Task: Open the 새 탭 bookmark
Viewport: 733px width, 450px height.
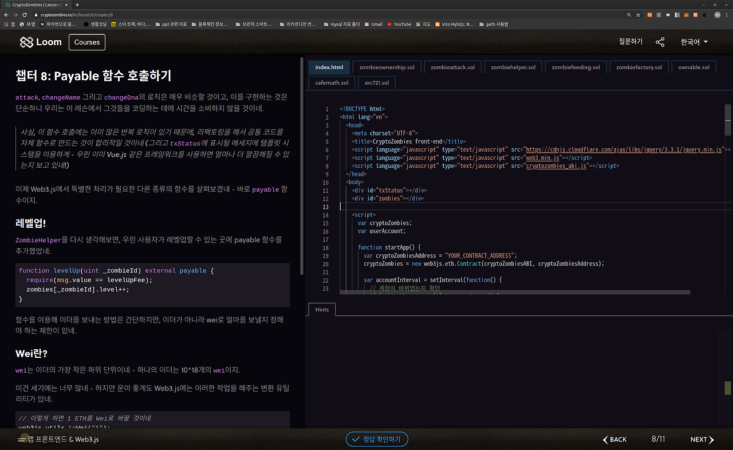Action: 27,24
